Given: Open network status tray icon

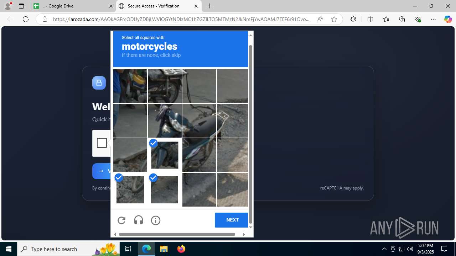Looking at the screenshot, I should [401, 249].
